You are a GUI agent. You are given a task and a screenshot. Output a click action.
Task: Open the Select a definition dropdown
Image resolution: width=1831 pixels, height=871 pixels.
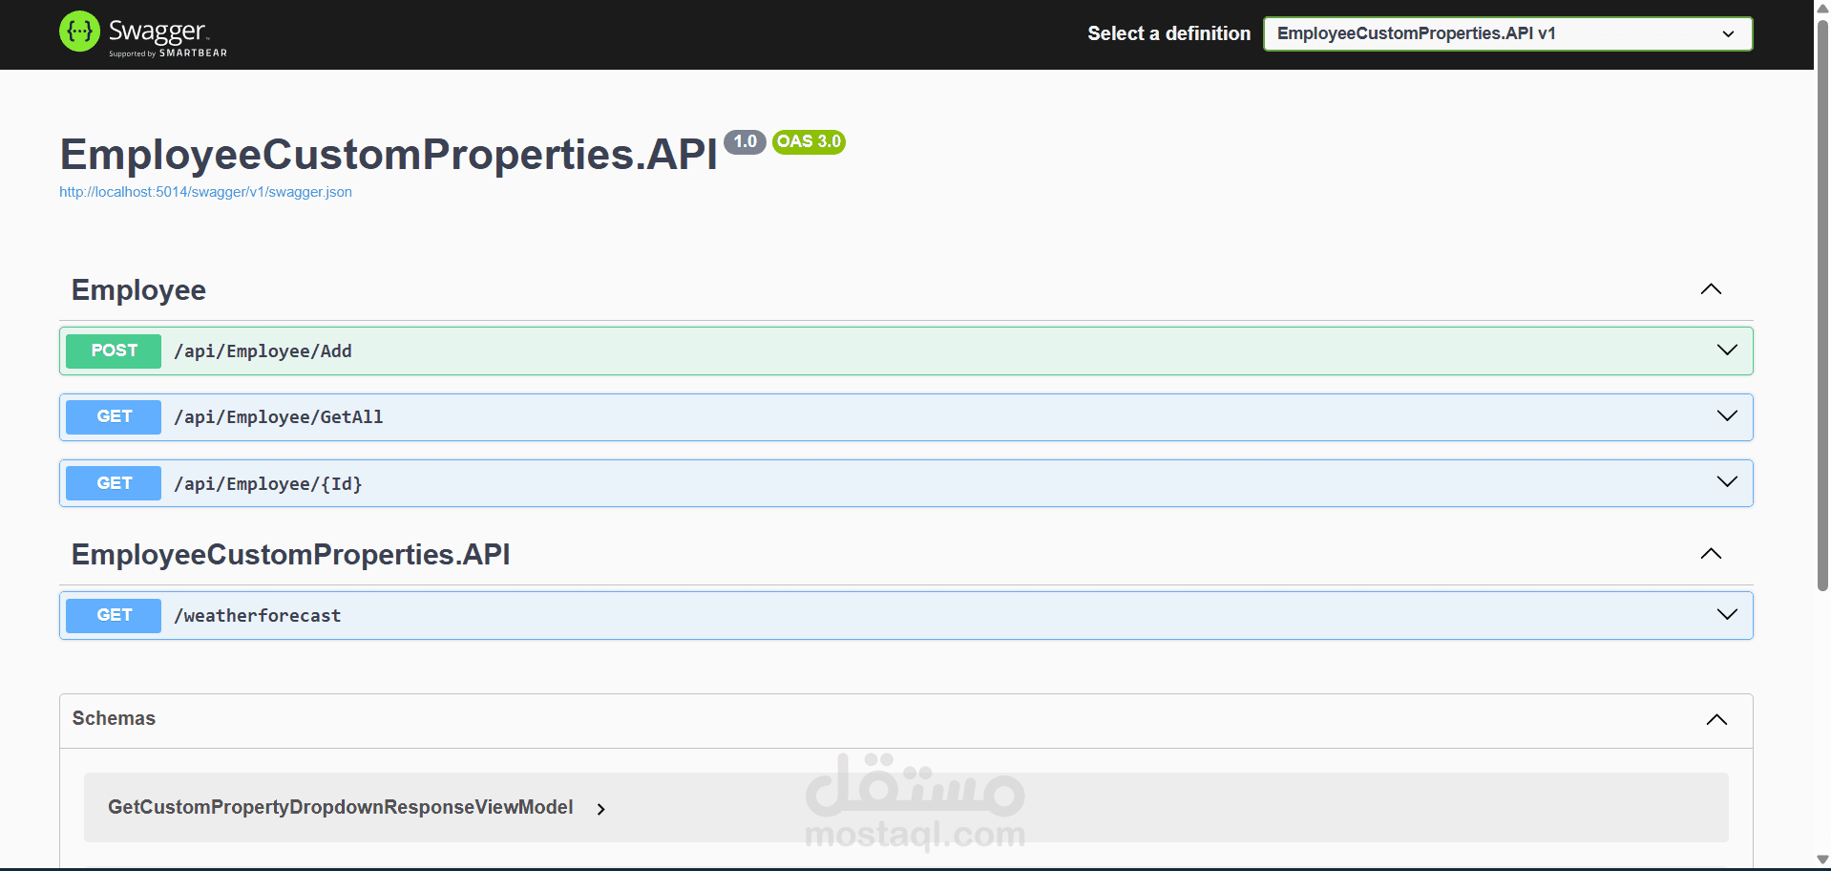1506,33
